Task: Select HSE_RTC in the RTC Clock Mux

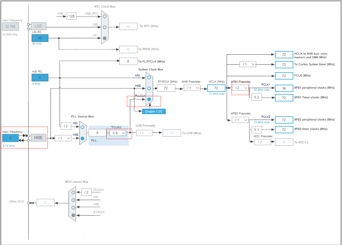Action: (104, 16)
